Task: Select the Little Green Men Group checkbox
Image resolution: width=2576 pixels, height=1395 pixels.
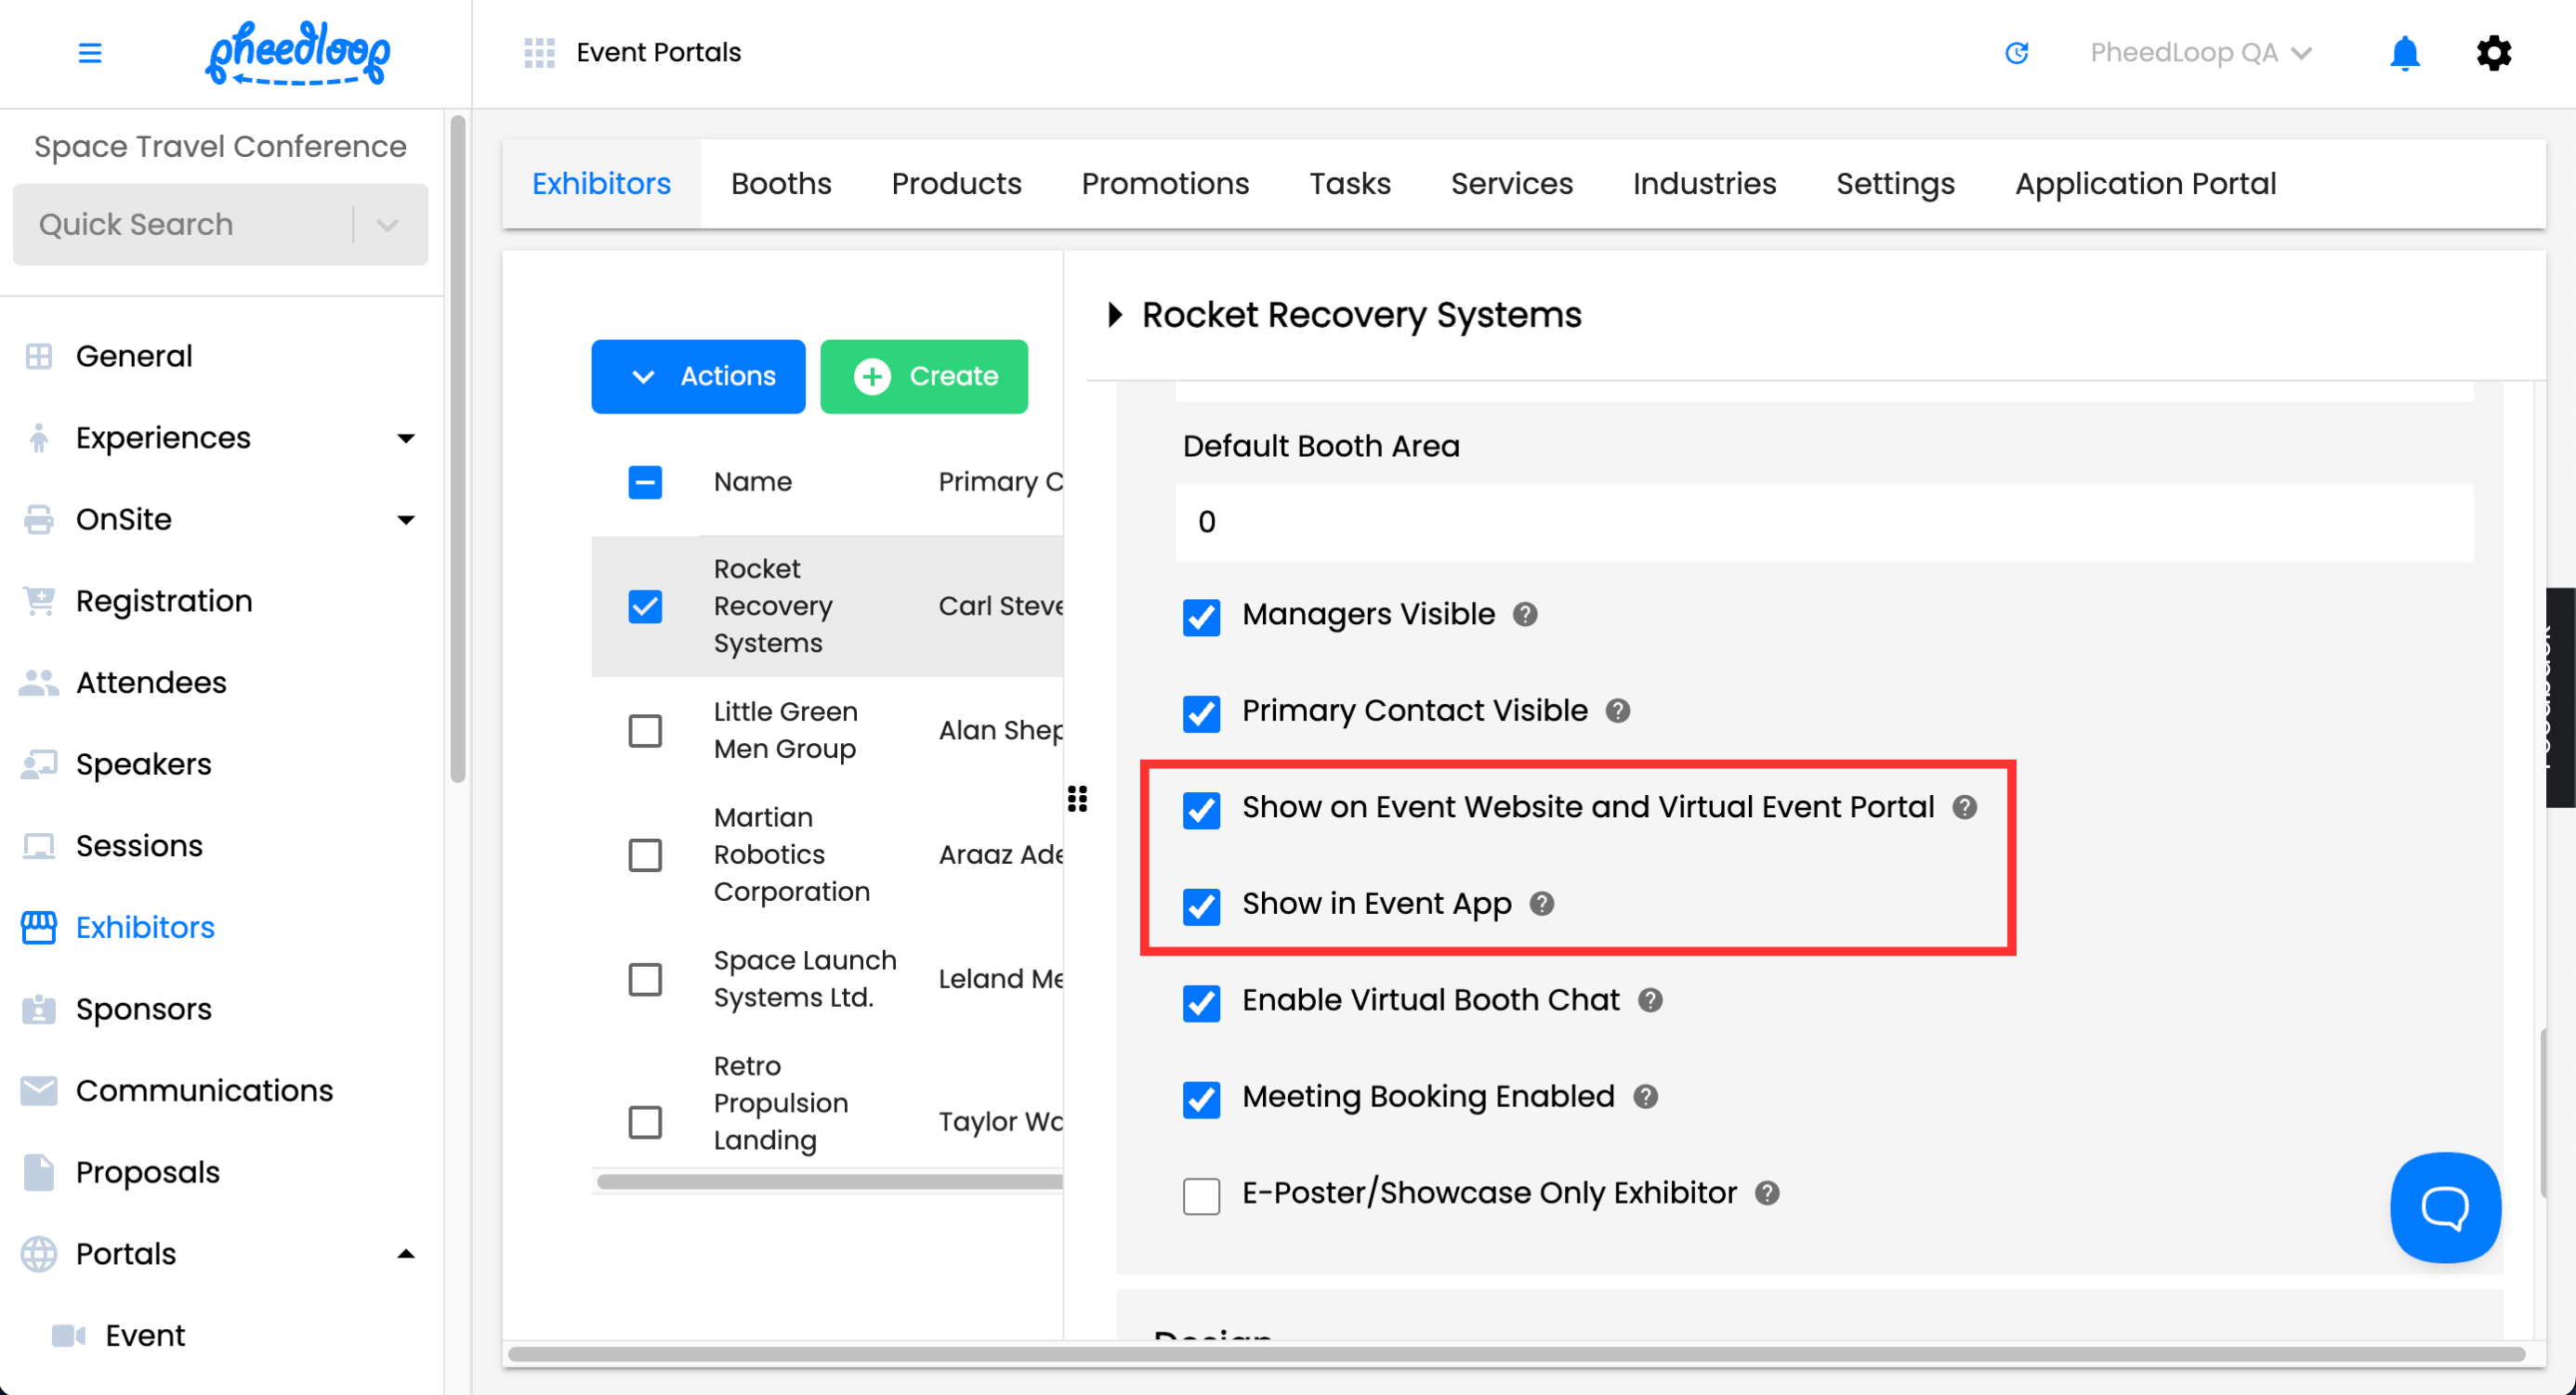Action: [x=645, y=732]
